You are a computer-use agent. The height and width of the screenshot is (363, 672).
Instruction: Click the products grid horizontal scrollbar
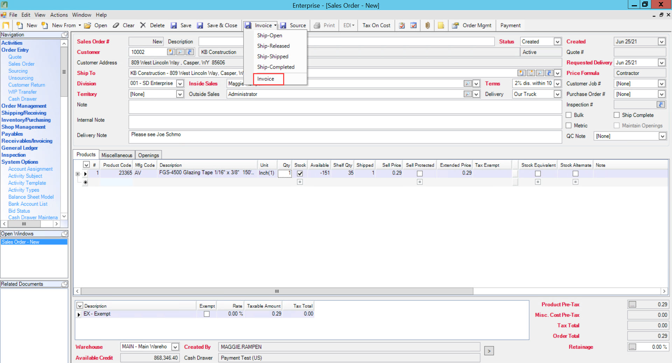pyautogui.click(x=276, y=291)
